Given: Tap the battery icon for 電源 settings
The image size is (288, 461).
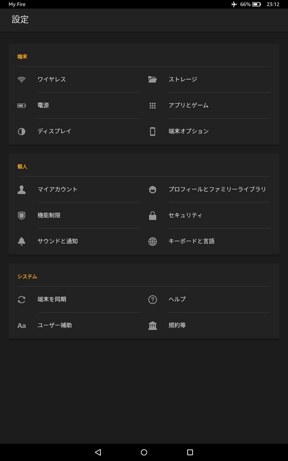Looking at the screenshot, I should 21,105.
